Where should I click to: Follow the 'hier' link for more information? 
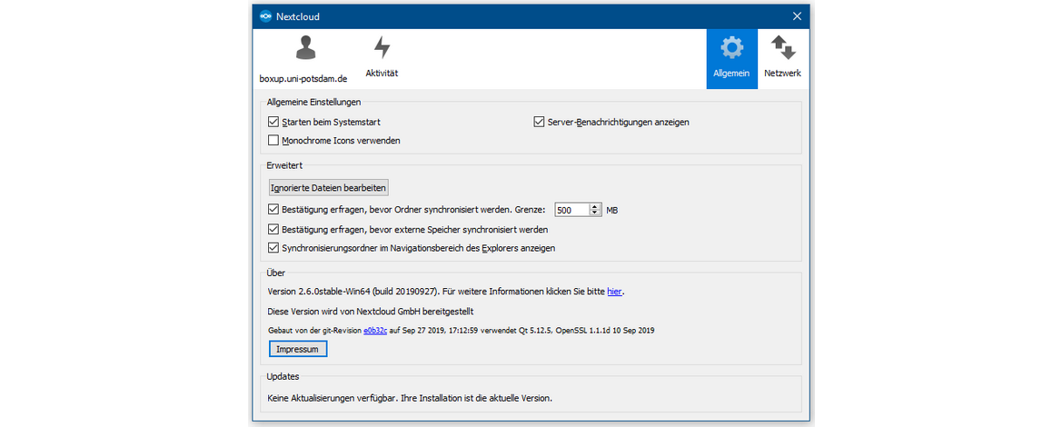click(x=615, y=292)
